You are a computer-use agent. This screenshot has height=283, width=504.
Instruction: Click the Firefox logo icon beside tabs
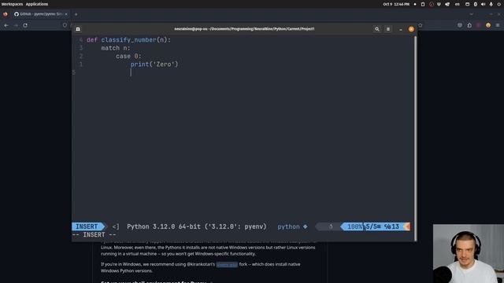6,14
